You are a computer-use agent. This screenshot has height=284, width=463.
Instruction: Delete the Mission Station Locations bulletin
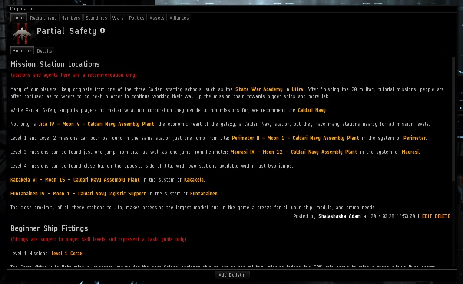442,216
